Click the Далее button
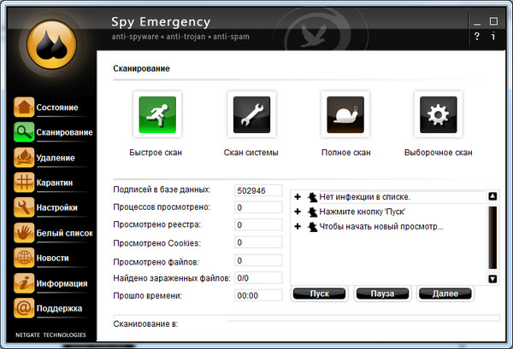The width and height of the screenshot is (513, 349). click(x=445, y=294)
